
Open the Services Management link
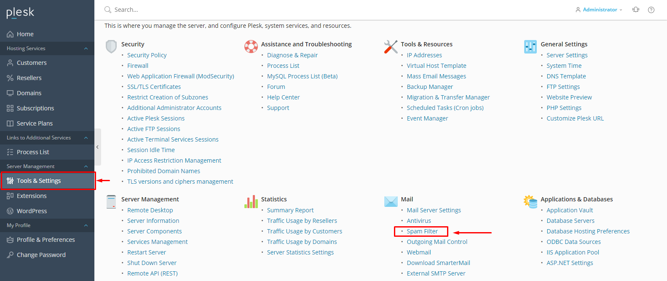[x=157, y=242]
